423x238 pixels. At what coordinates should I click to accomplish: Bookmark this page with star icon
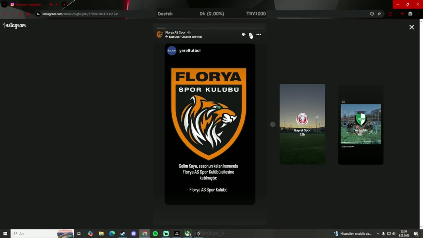pyautogui.click(x=379, y=14)
